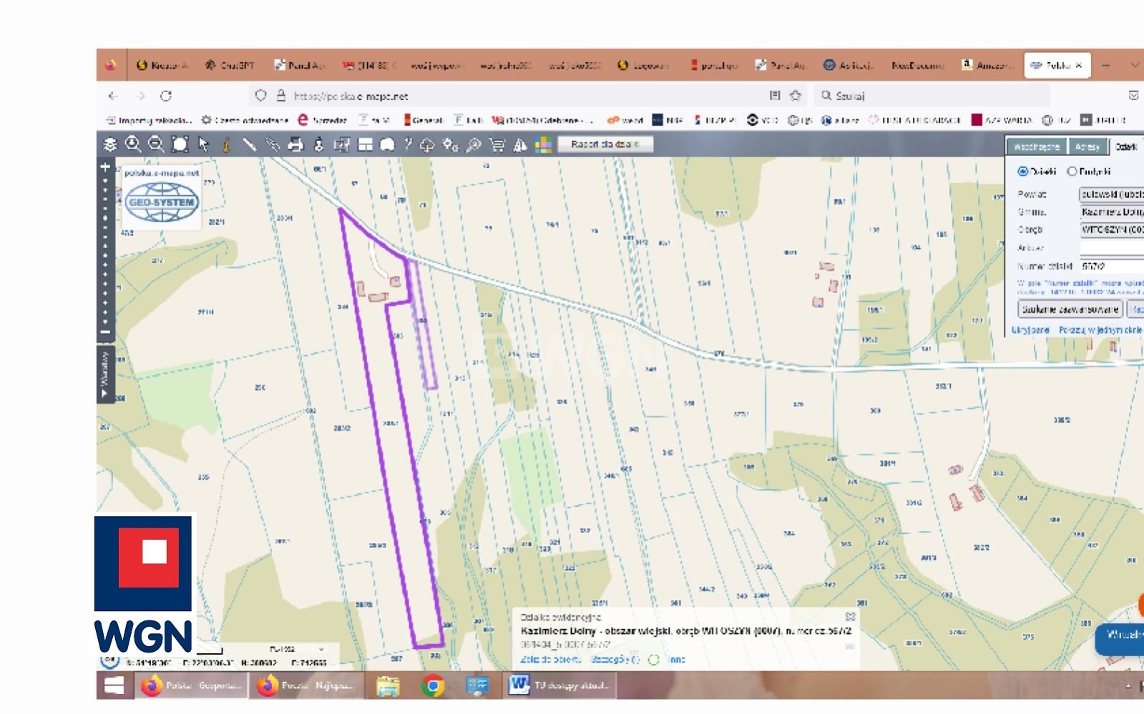This screenshot has width=1144, height=714.
Task: Click the Numer działki input field
Action: (x=1111, y=266)
